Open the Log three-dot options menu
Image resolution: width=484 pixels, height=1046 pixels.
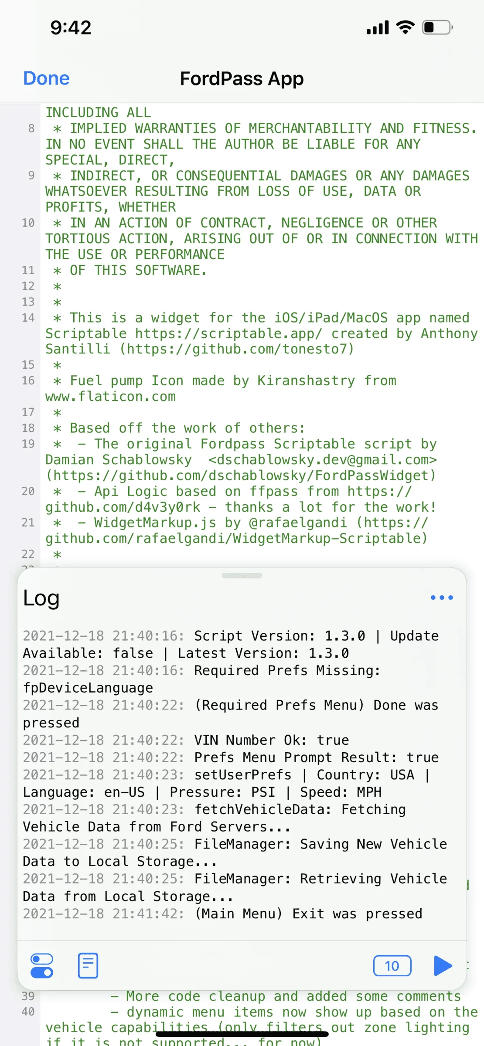[x=442, y=598]
